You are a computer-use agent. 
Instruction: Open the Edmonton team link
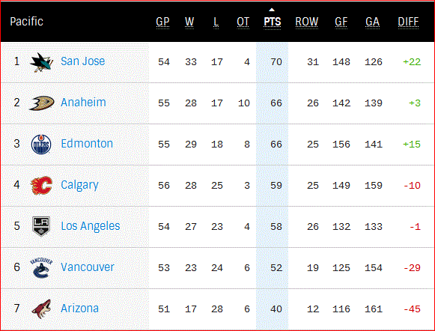pyautogui.click(x=87, y=144)
